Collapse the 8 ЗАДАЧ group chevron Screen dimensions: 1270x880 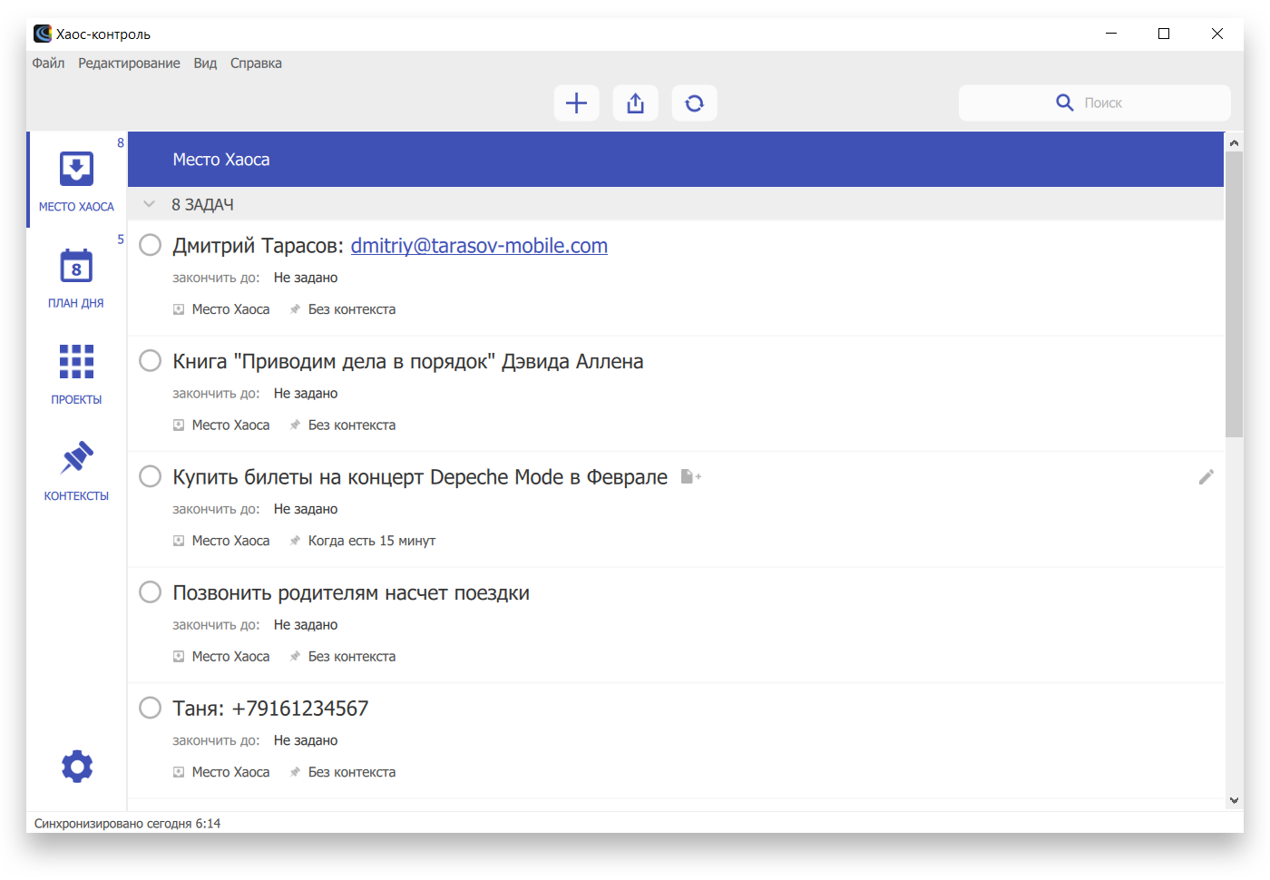[x=150, y=204]
